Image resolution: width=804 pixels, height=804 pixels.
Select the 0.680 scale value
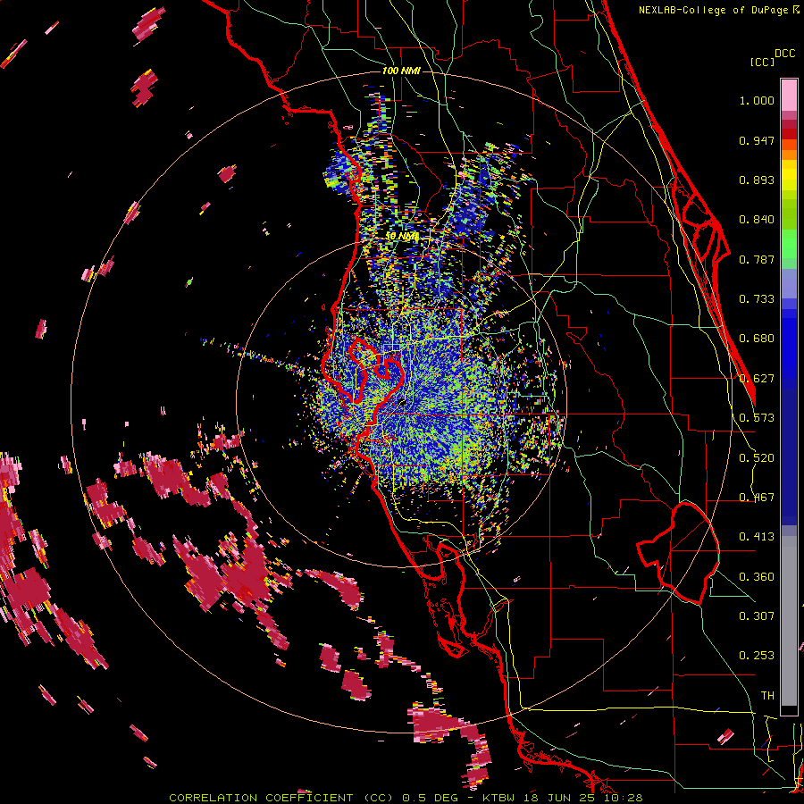point(757,339)
